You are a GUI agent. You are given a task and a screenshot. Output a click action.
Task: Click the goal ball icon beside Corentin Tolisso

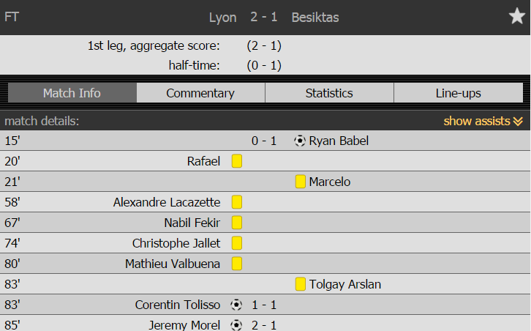(x=236, y=305)
